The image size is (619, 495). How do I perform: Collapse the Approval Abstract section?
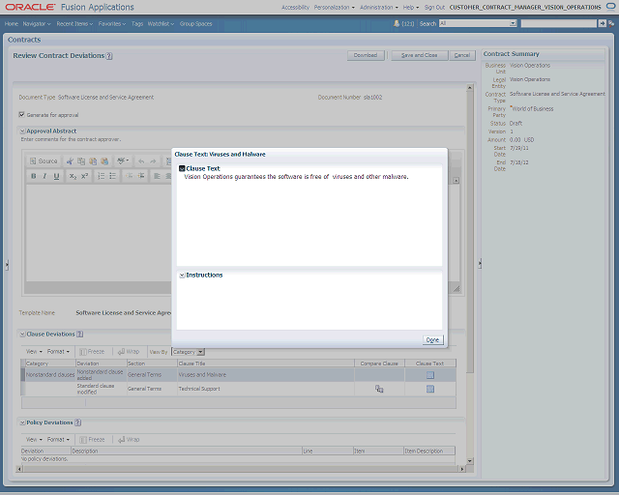tap(22, 131)
